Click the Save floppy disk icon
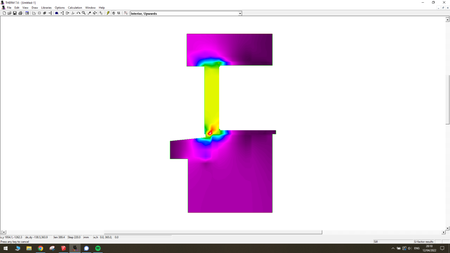The height and width of the screenshot is (253, 450). click(15, 13)
